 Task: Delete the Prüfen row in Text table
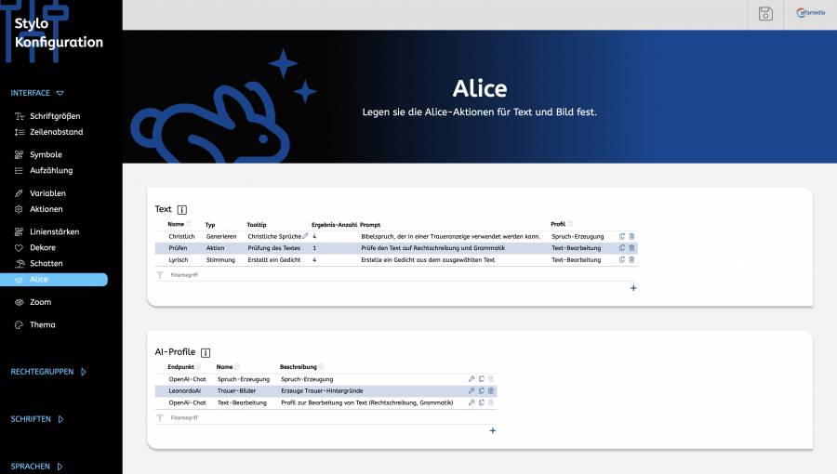pyautogui.click(x=631, y=248)
